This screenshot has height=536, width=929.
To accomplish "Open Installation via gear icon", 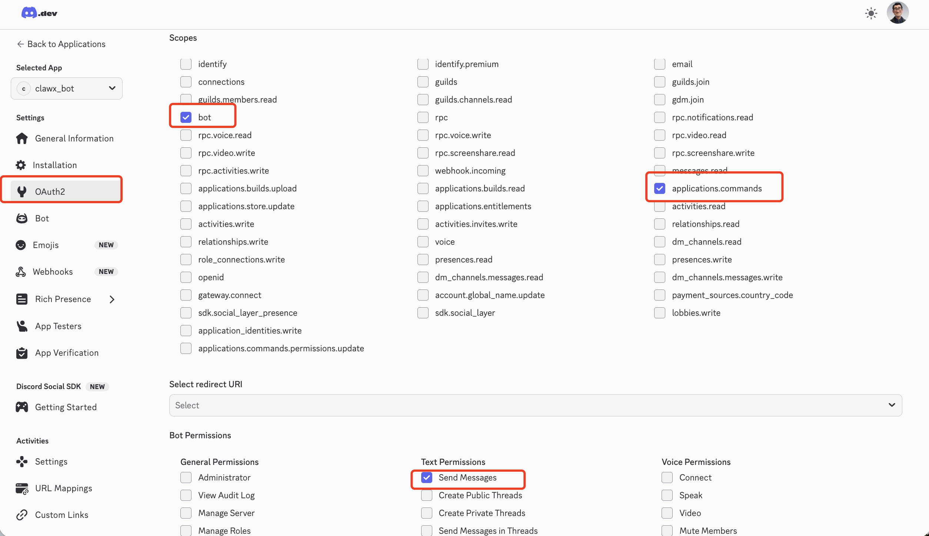I will pyautogui.click(x=21, y=165).
